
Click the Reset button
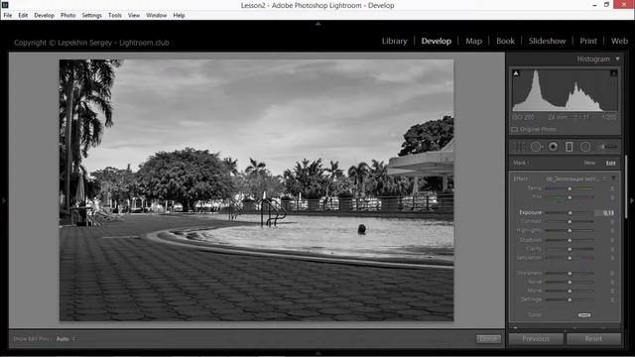click(593, 339)
